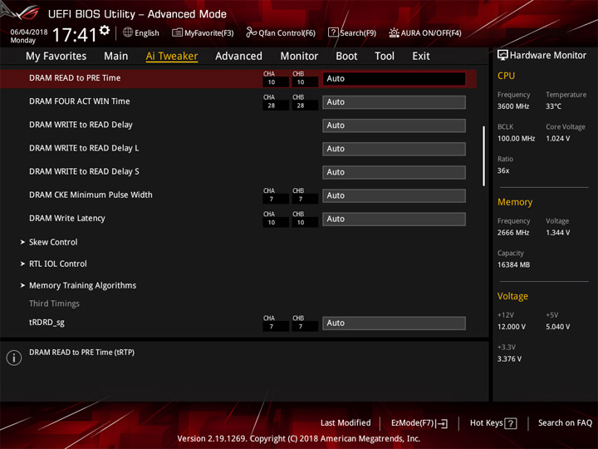Go to the Advanced tab

coord(238,57)
